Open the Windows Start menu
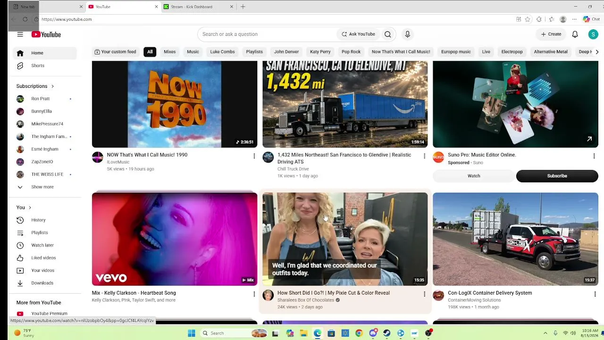This screenshot has width=604, height=340. pyautogui.click(x=191, y=333)
